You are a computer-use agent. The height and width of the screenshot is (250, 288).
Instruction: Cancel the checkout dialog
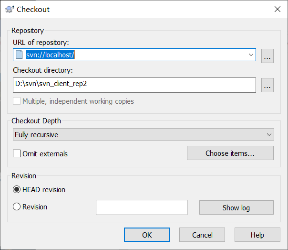click(202, 235)
